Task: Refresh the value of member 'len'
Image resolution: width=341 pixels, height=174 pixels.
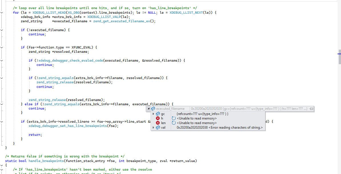Action: 174,123
